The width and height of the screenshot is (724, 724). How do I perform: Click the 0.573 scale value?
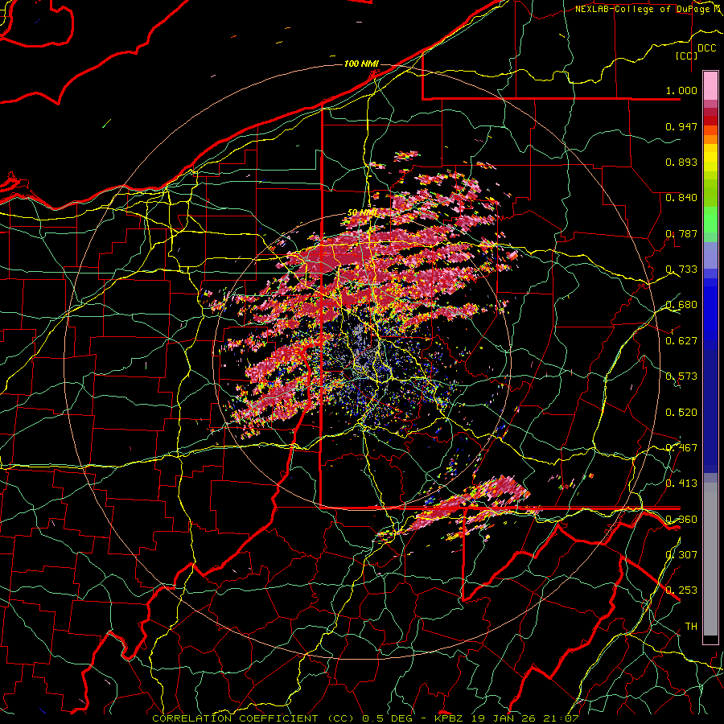click(x=681, y=376)
